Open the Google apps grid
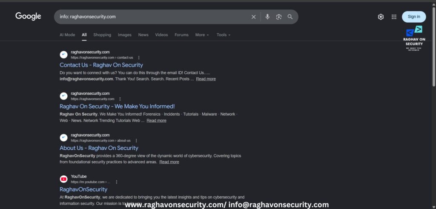Viewport: 436px width, 209px height. pos(394,17)
